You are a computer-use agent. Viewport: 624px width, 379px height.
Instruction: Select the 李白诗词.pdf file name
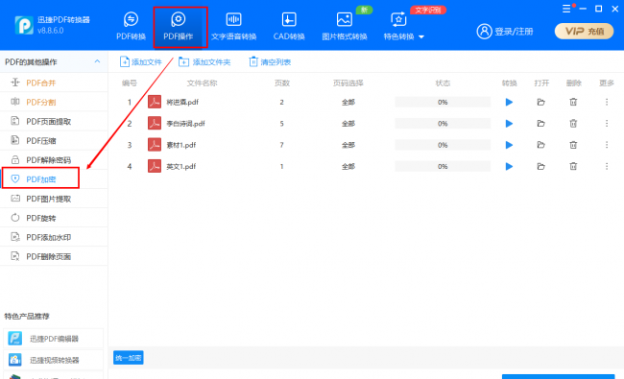coord(185,124)
